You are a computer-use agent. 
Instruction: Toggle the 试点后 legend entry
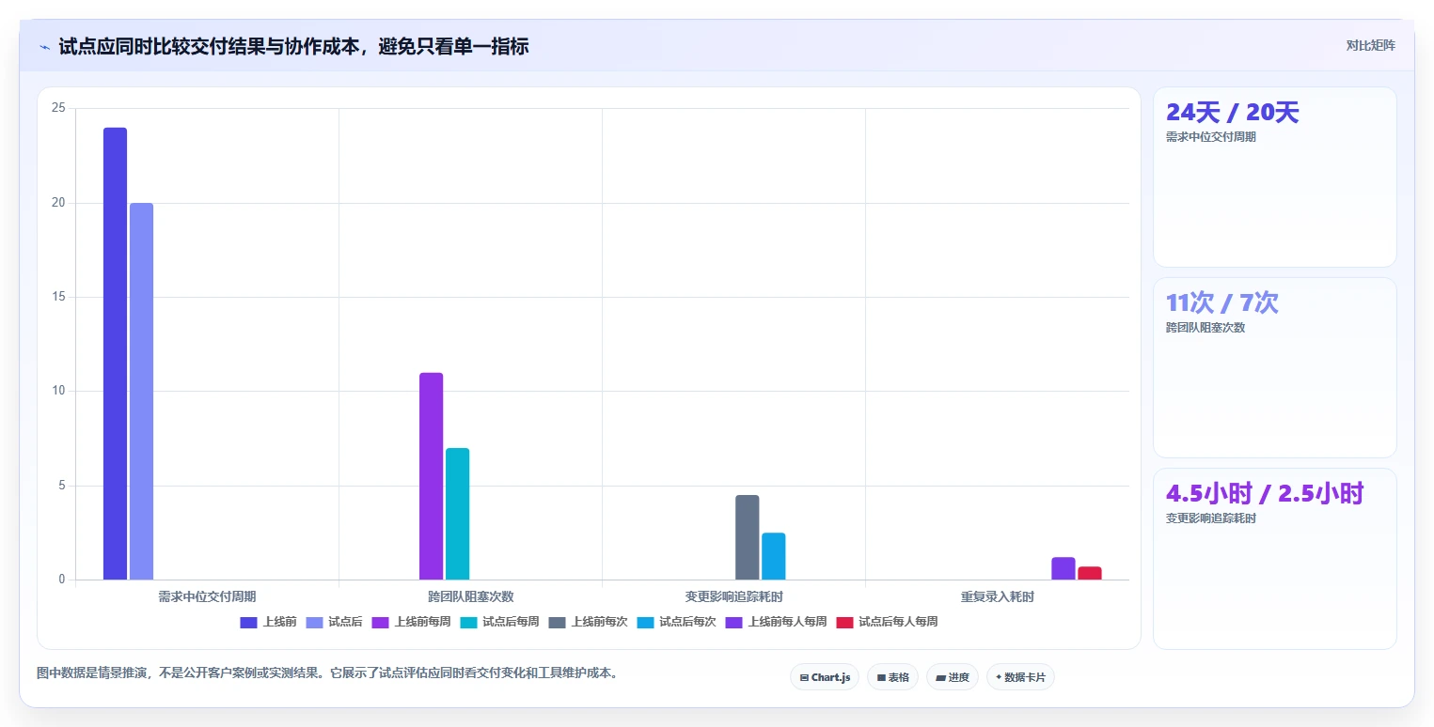[x=335, y=622]
